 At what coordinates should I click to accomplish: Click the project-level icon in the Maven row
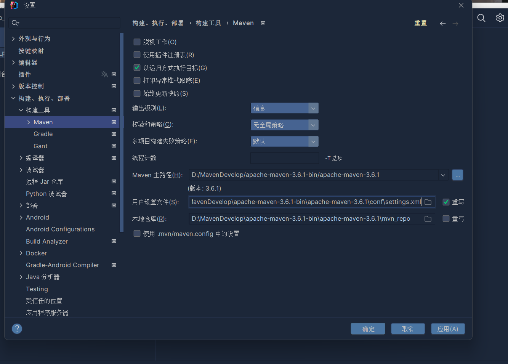pos(114,122)
